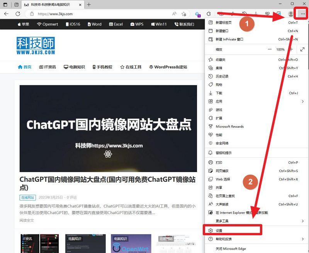Click the 科技師 site logo
Image resolution: width=309 pixels, height=253 pixels.
pyautogui.click(x=36, y=46)
